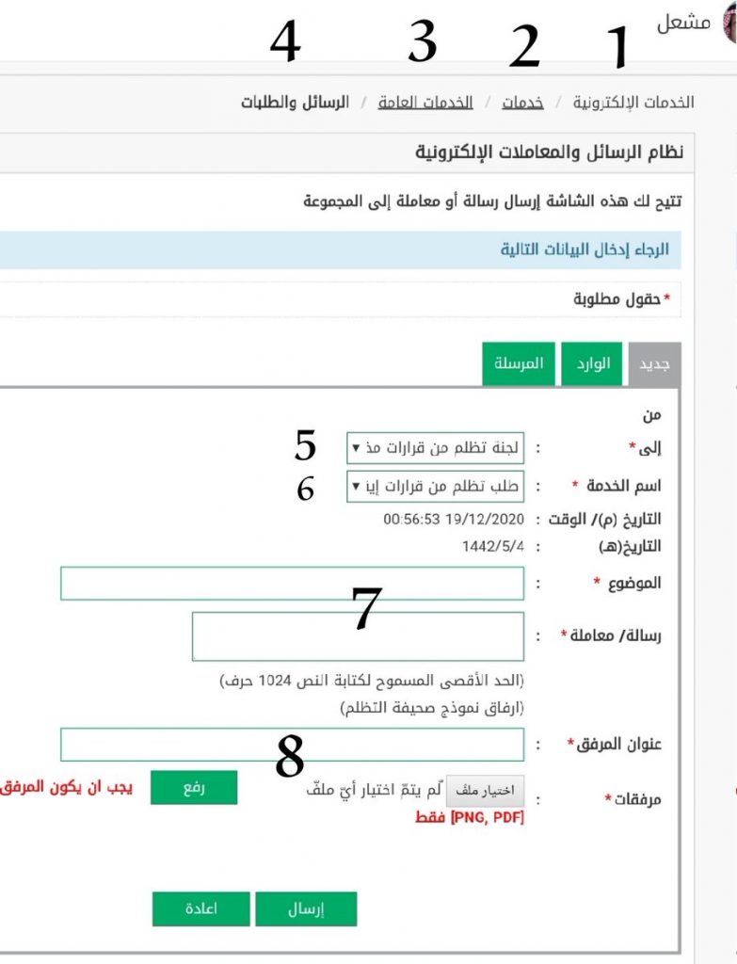Click the heading نظام الرسائل والمعاملات الإلكترونية
This screenshot has height=964, width=737.
pyautogui.click(x=549, y=152)
